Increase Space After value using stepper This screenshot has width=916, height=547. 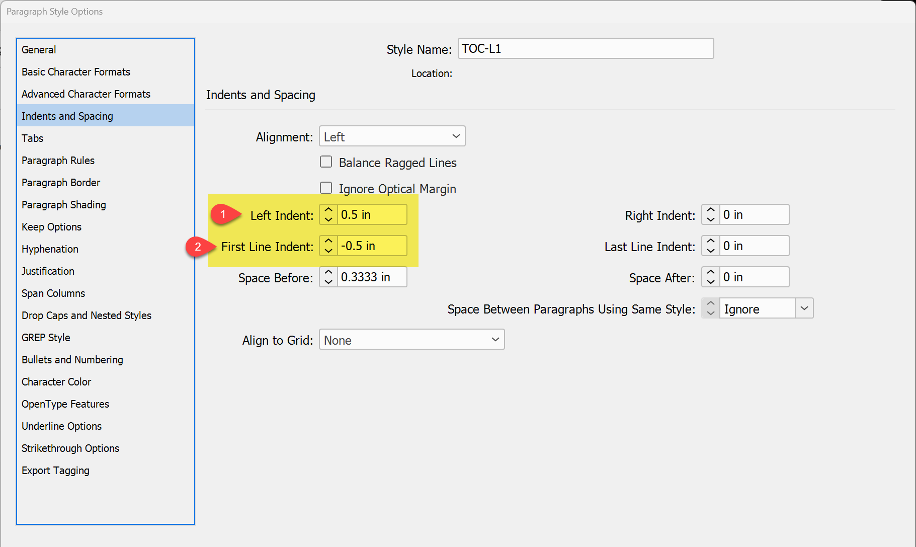710,273
